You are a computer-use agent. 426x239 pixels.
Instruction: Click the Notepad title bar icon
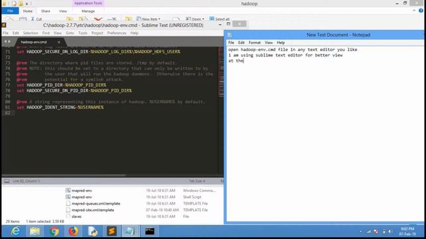[230, 35]
